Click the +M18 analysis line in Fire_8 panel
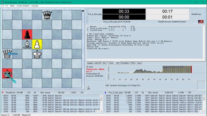The width and height of the screenshot is (207, 116). (x=154, y=102)
